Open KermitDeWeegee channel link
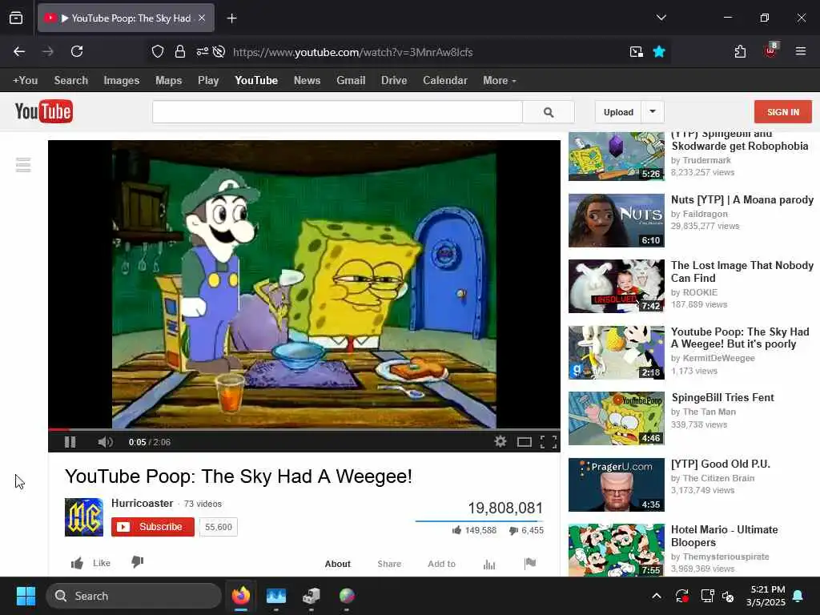Image resolution: width=820 pixels, height=615 pixels. pos(718,358)
